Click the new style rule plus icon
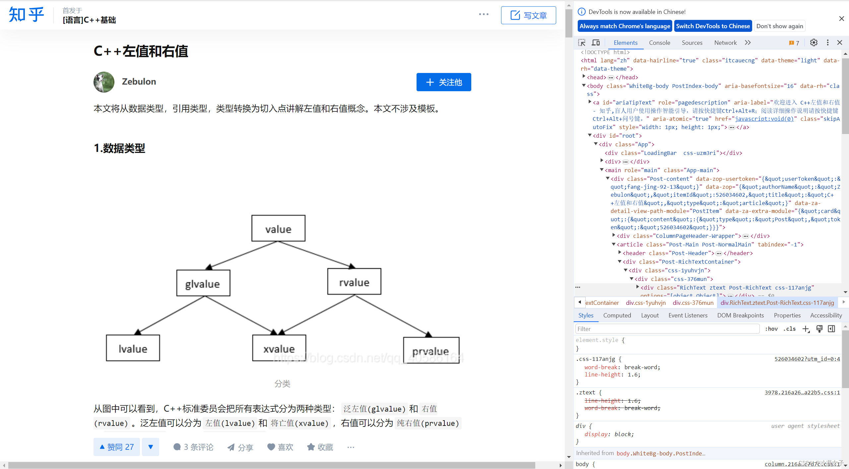 pyautogui.click(x=806, y=329)
